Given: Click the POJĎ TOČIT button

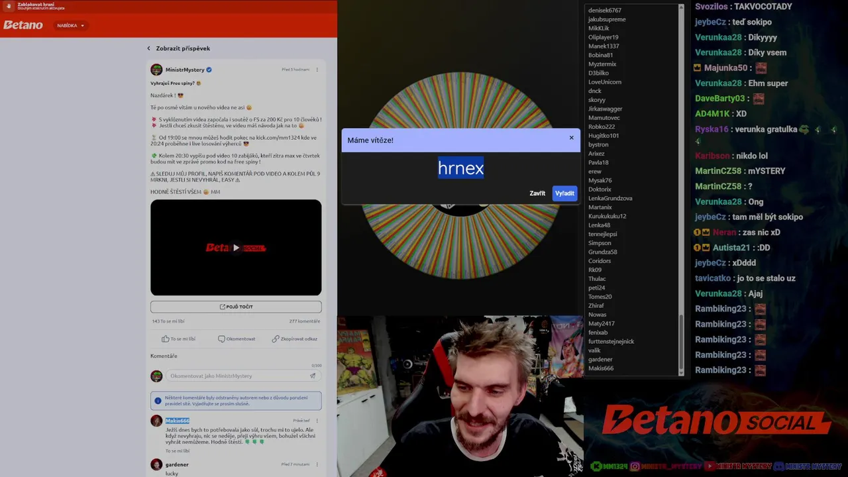Looking at the screenshot, I should (236, 307).
